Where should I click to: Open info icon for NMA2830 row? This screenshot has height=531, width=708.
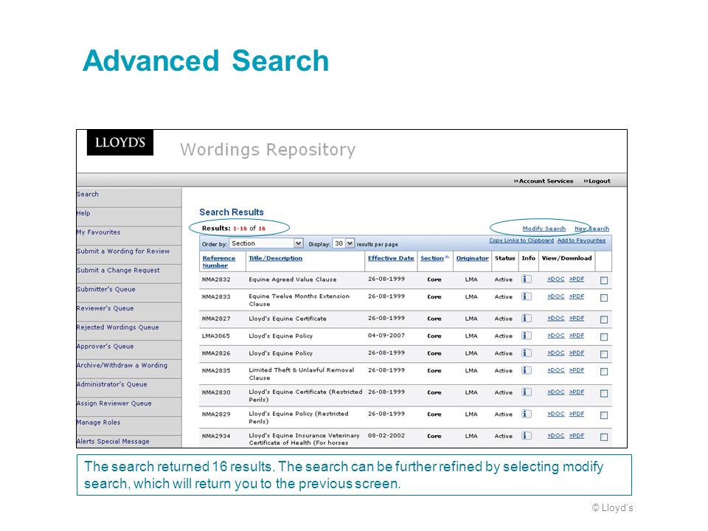[x=527, y=392]
